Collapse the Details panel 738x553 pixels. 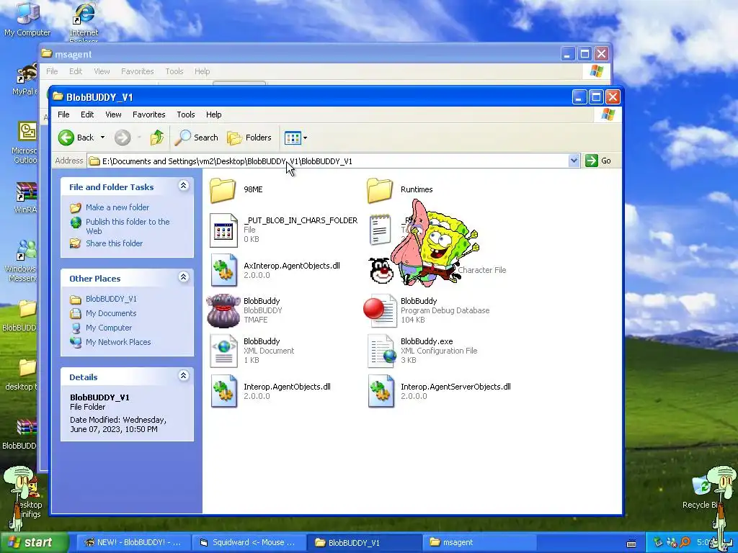tap(184, 375)
